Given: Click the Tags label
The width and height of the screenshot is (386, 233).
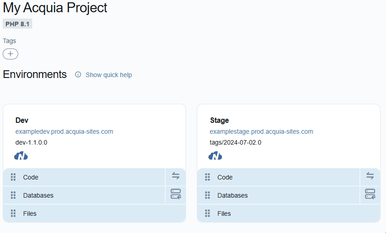Looking at the screenshot, I should tap(10, 41).
